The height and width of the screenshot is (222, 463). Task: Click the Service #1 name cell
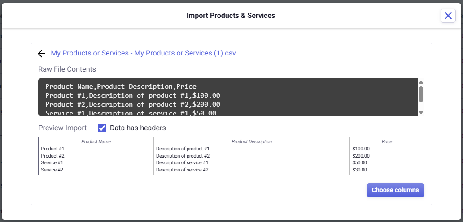tap(52, 163)
